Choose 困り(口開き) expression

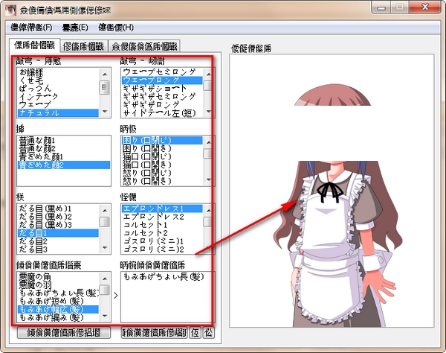(162, 148)
